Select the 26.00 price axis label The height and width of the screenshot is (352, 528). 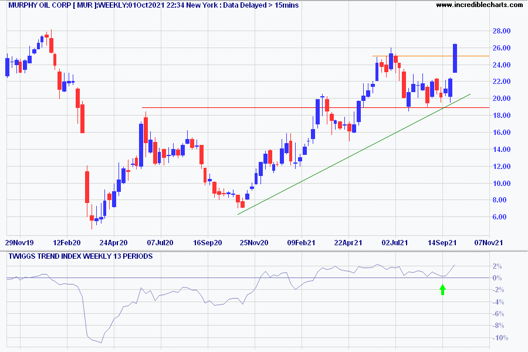(x=502, y=48)
